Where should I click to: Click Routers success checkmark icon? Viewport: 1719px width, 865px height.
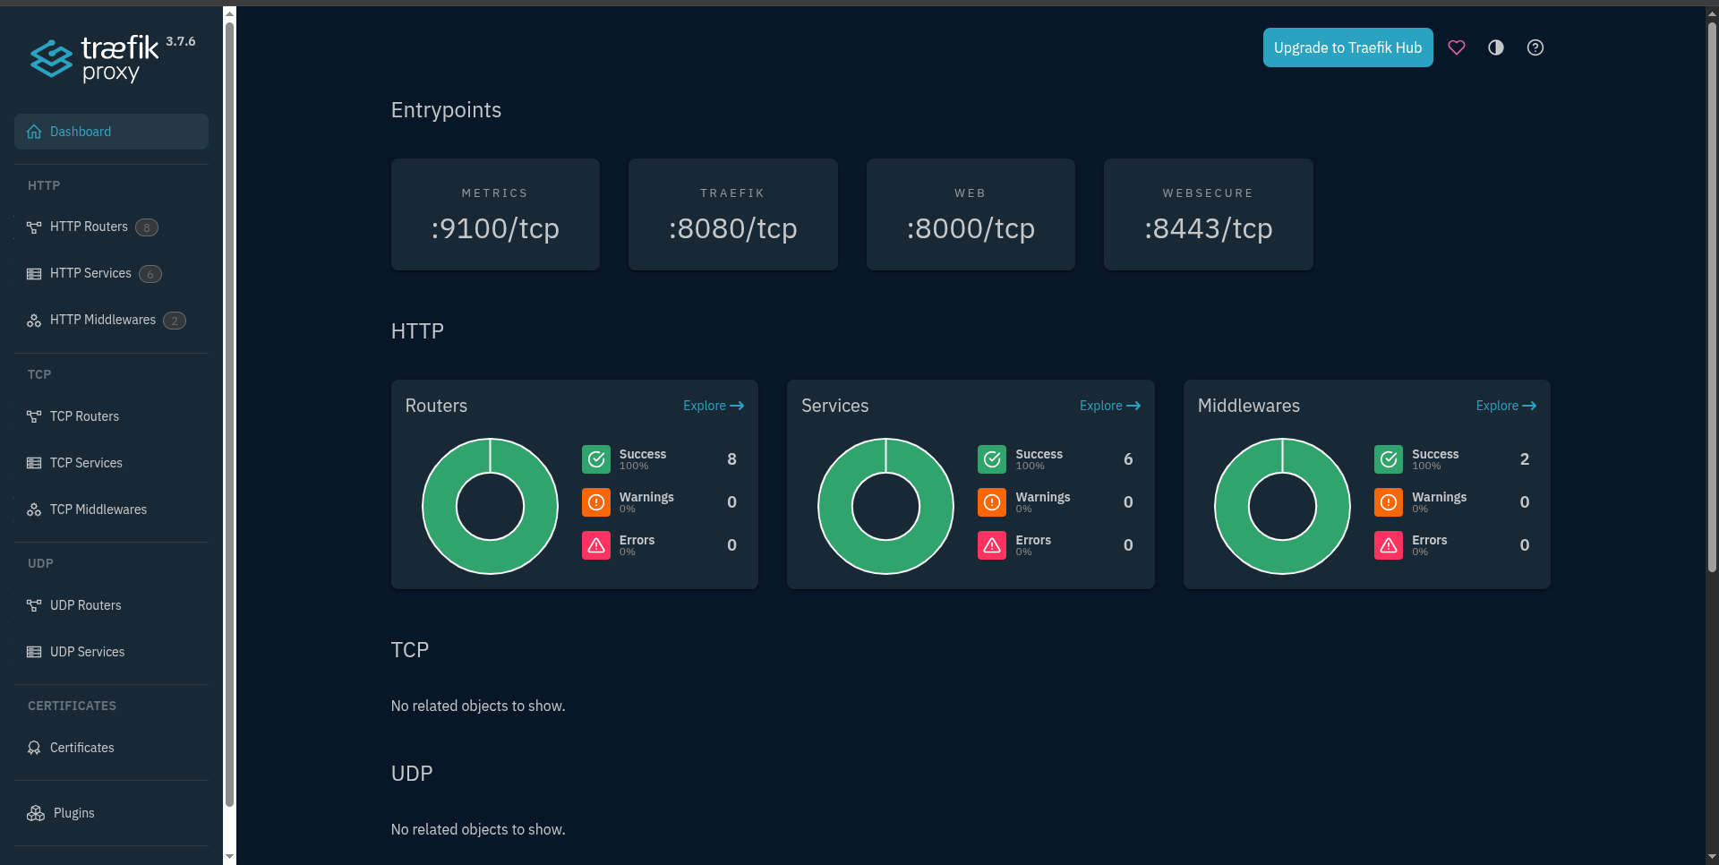point(596,459)
